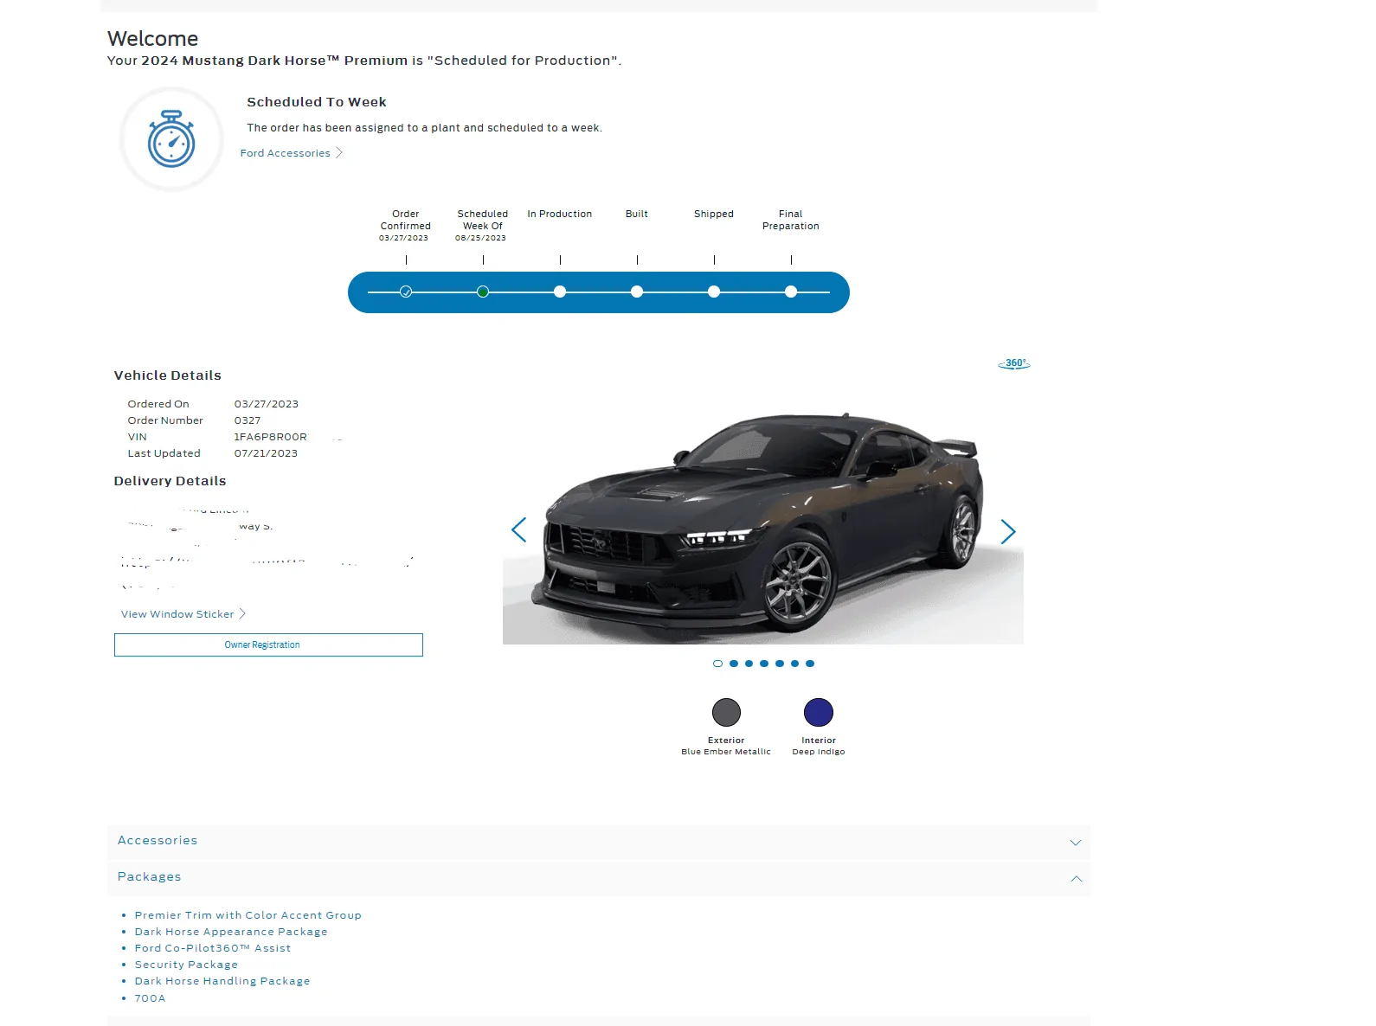Click the Shipped stage label
1376x1026 pixels.
coord(714,214)
